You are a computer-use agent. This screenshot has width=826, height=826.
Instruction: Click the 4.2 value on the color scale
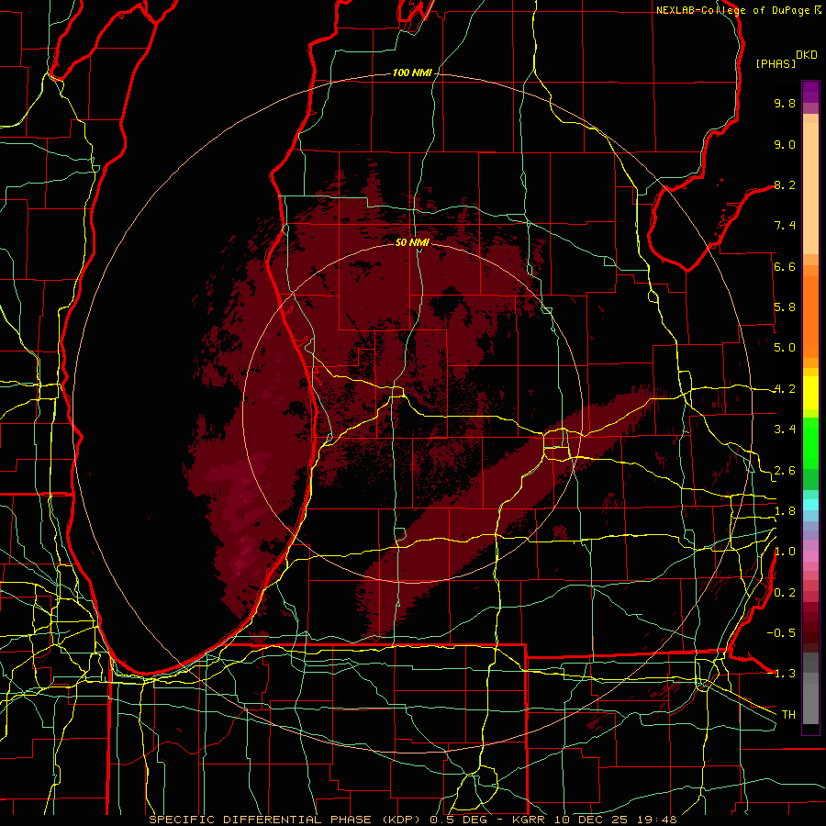click(785, 389)
